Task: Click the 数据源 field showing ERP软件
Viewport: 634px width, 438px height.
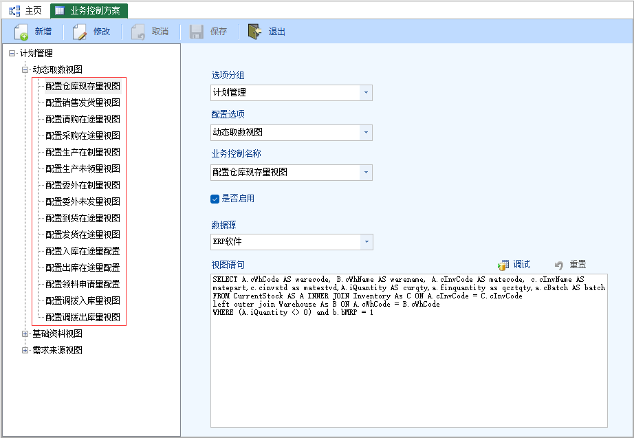Action: click(x=292, y=242)
